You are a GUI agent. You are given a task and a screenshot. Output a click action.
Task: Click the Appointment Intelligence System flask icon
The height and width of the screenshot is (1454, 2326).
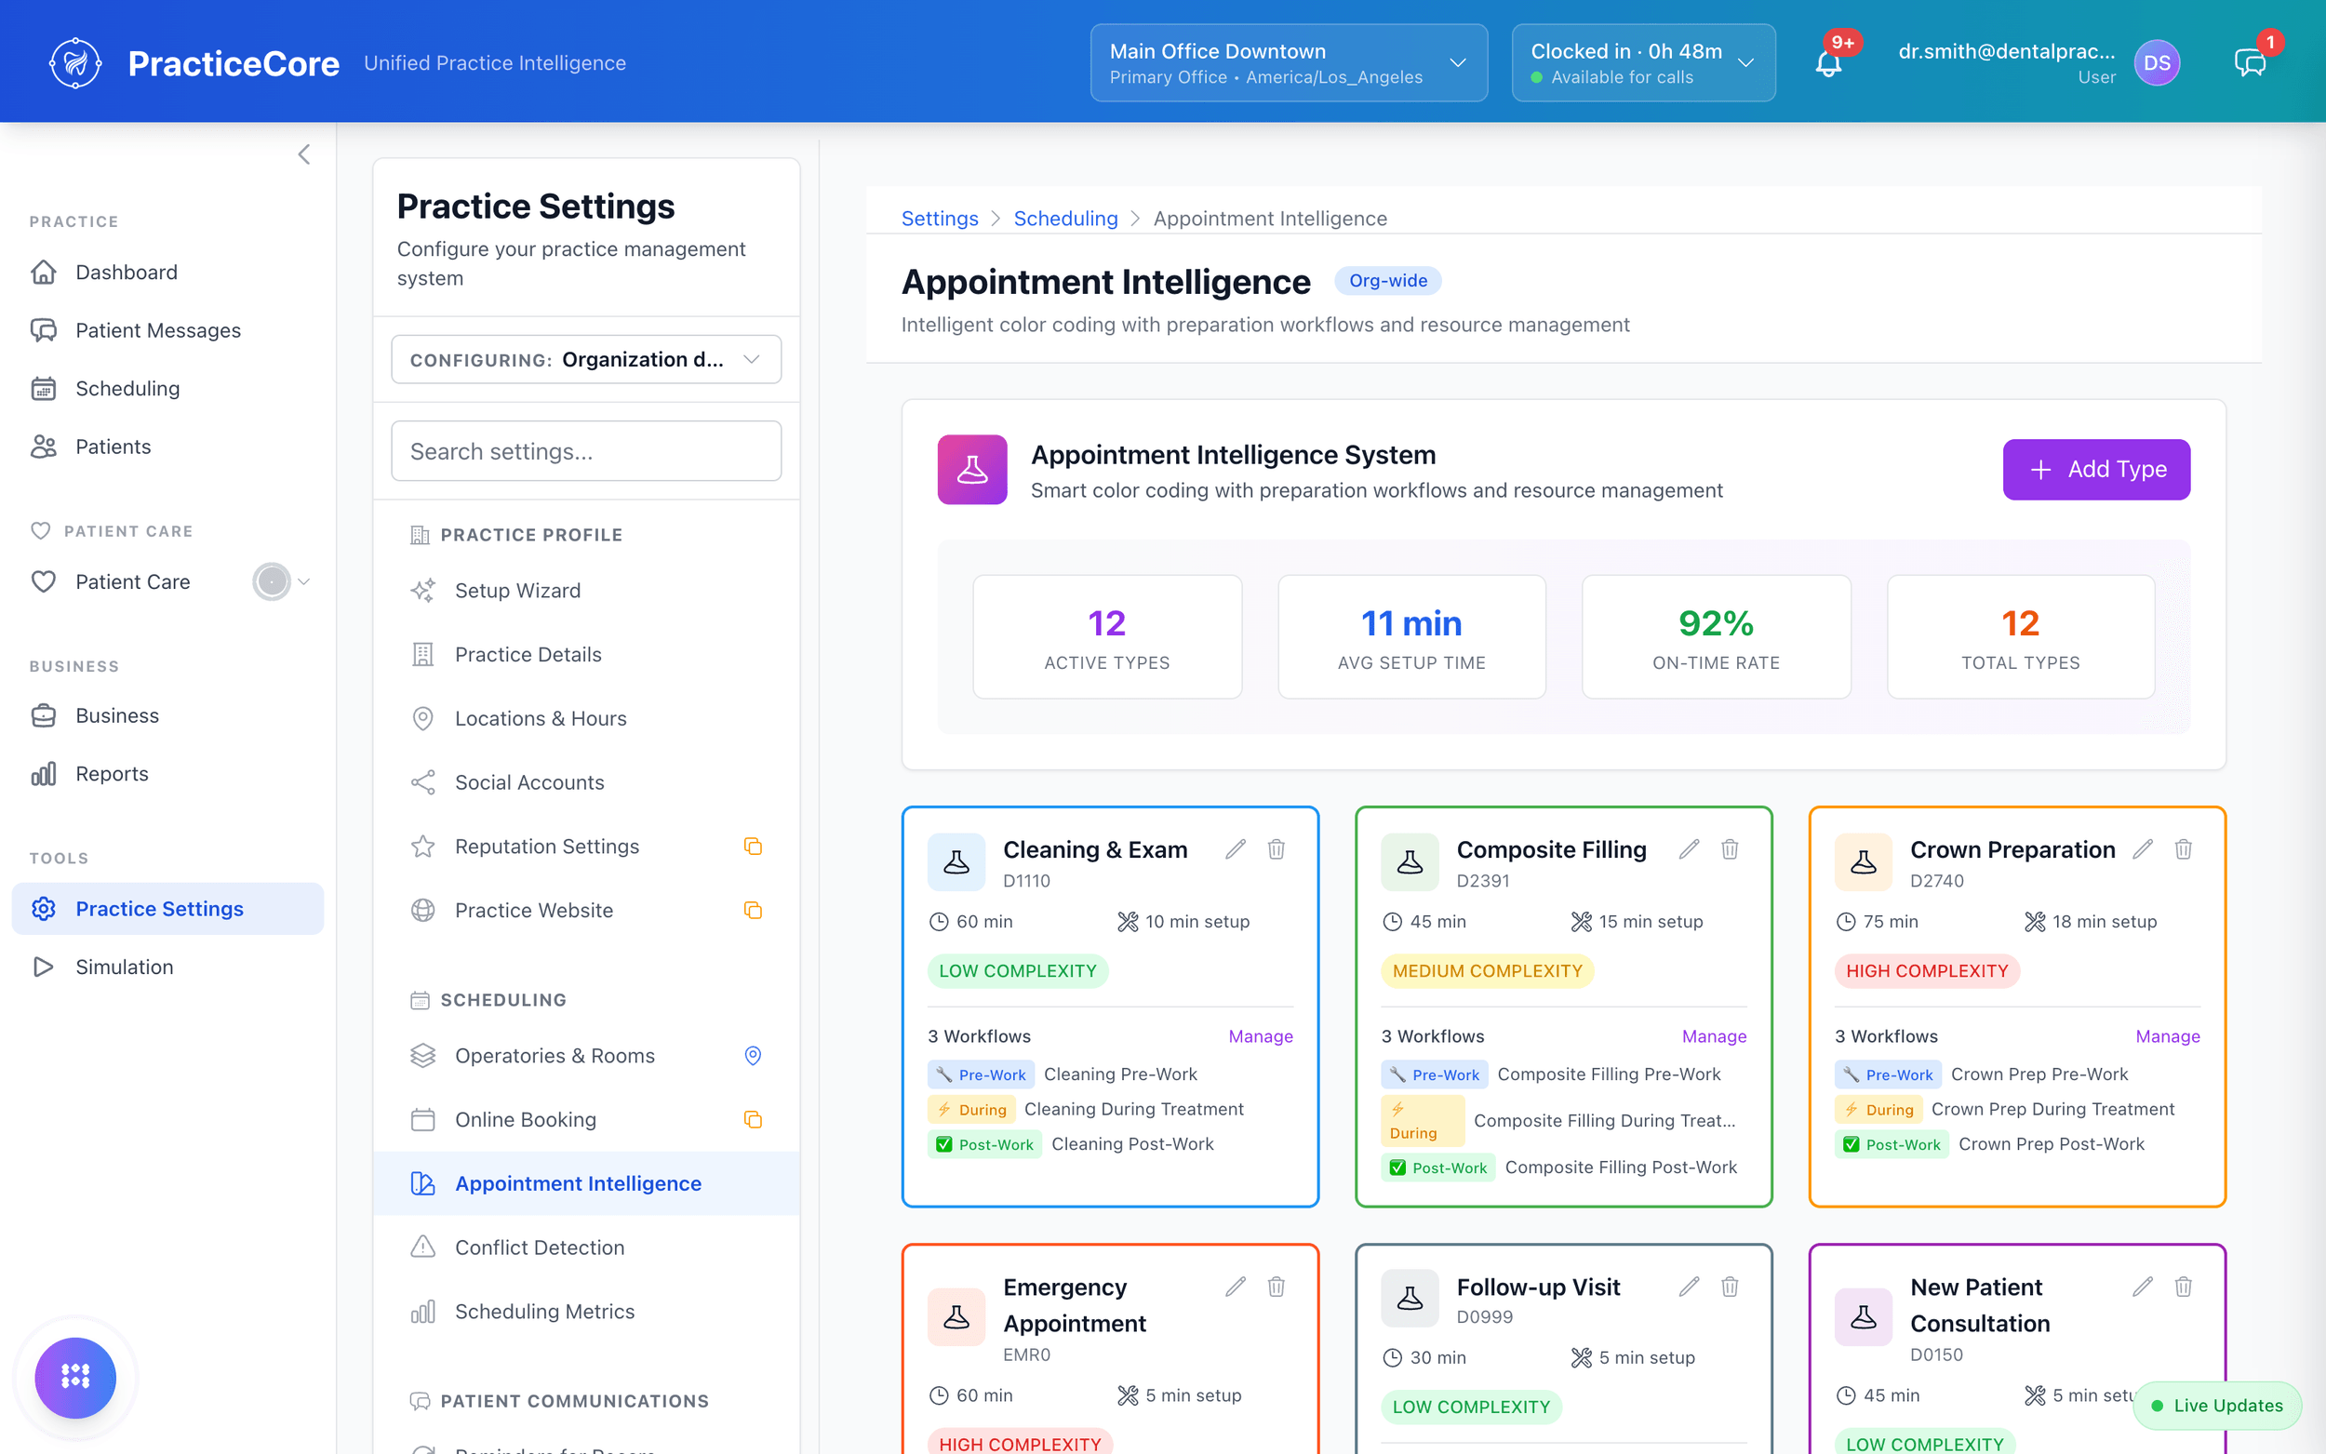click(x=972, y=469)
